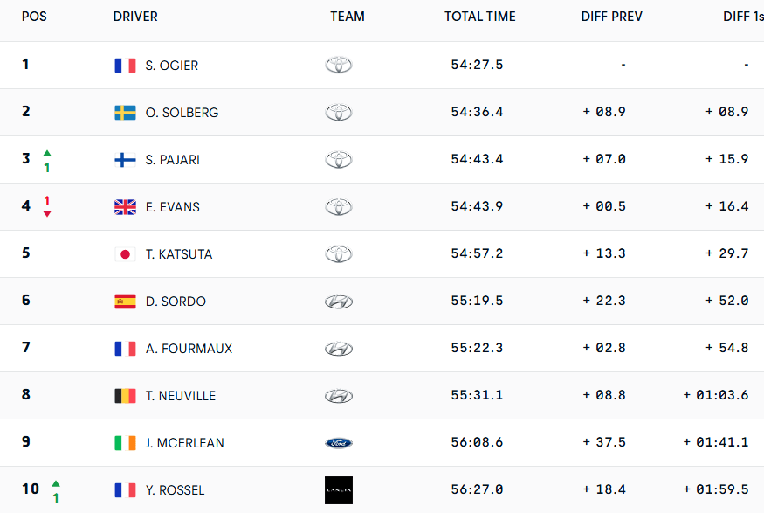
Task: Click the UK flag next to E. Evans
Action: coord(125,207)
